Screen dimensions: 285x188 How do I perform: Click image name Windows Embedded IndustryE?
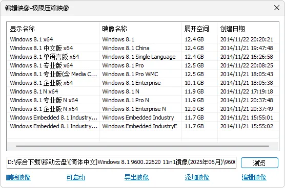pos(139,126)
